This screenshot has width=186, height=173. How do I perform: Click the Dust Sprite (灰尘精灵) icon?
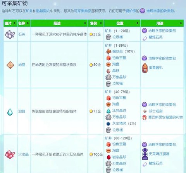coord(108,124)
